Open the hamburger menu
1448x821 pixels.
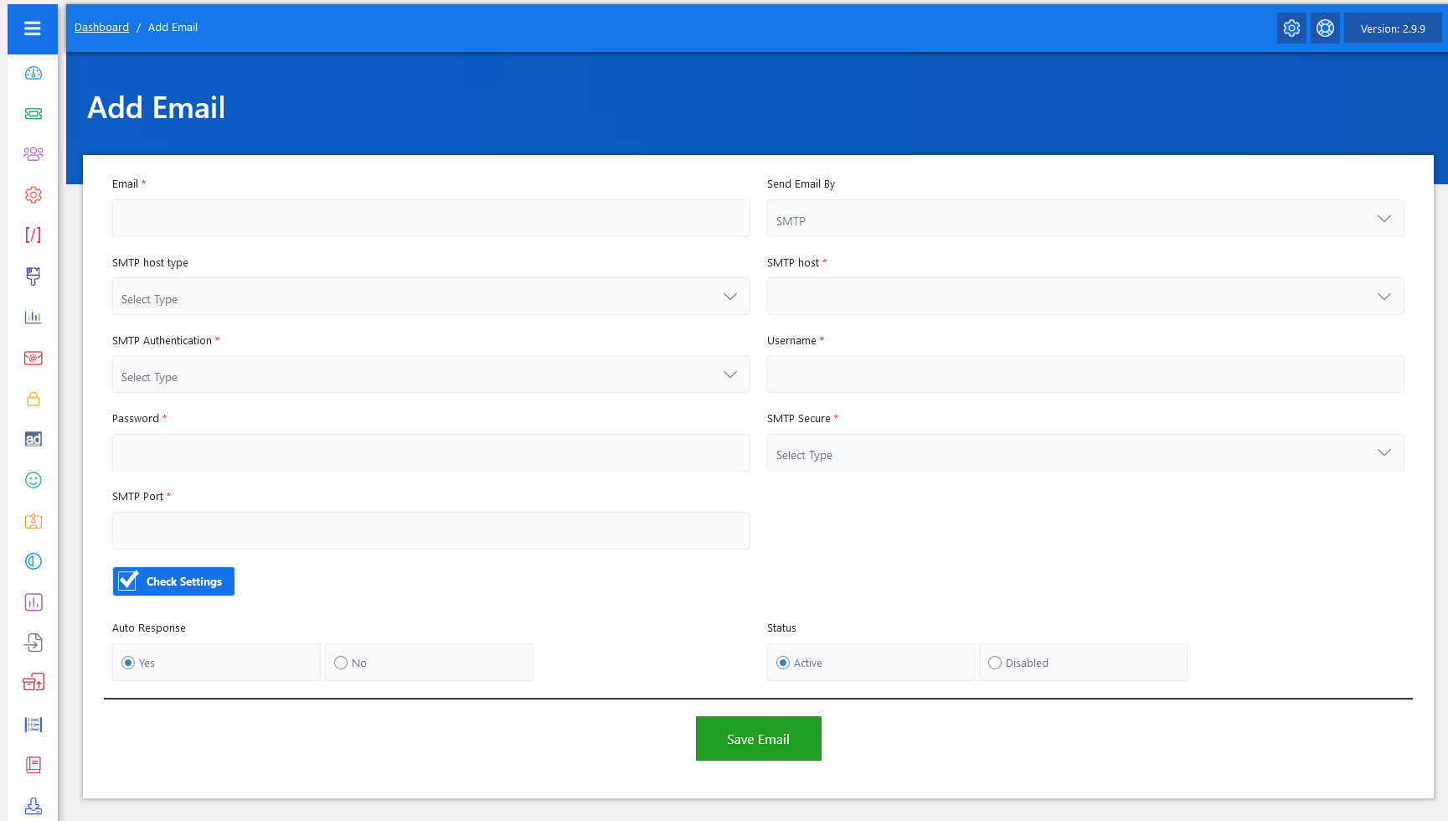(x=33, y=28)
